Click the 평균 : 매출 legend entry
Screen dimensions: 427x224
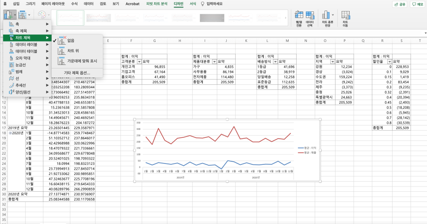[x=307, y=153]
